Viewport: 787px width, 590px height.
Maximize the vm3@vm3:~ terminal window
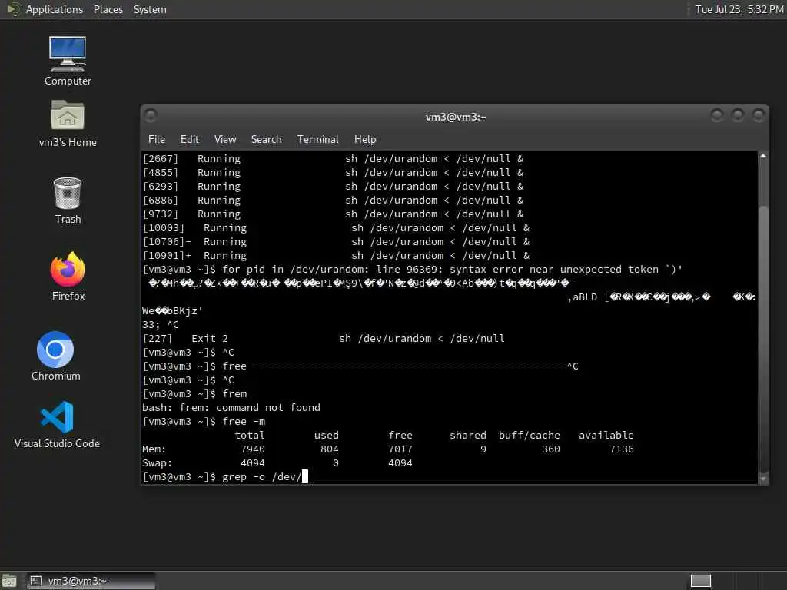tap(737, 115)
